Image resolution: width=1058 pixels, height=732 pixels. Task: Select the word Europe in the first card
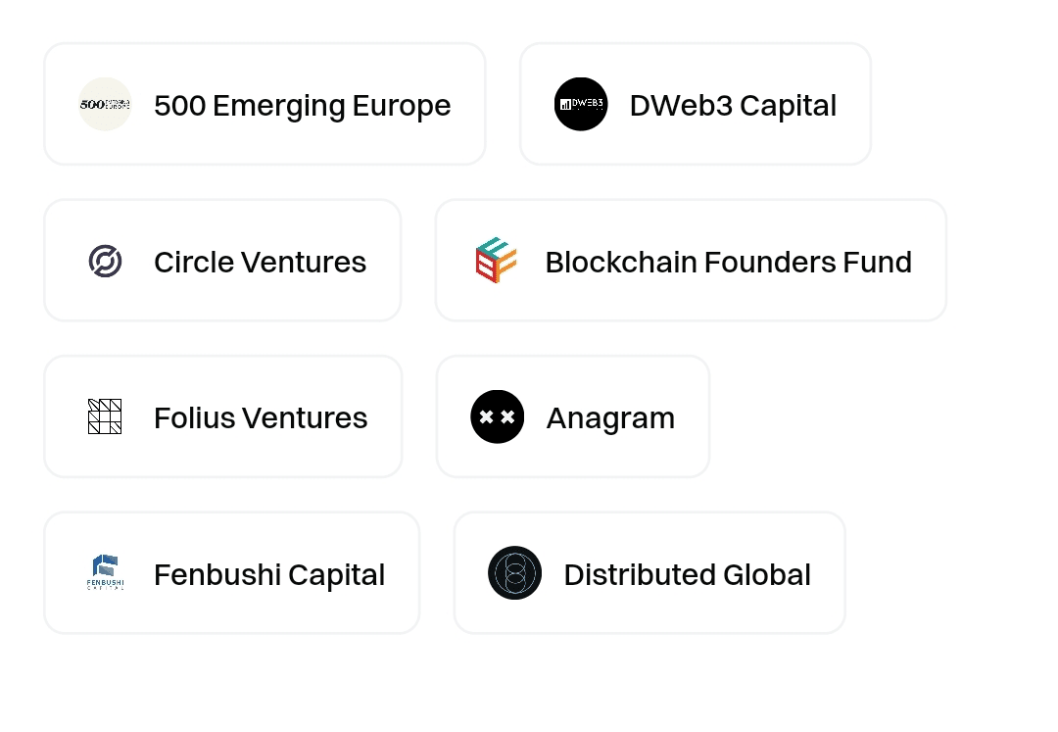(402, 107)
